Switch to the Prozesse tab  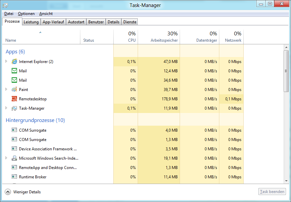pyautogui.click(x=12, y=22)
